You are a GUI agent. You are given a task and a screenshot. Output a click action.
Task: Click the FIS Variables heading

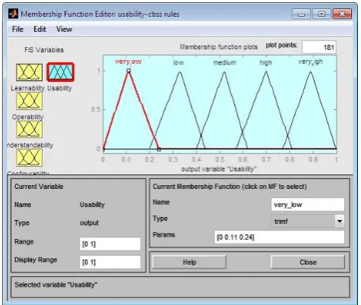[x=44, y=50]
